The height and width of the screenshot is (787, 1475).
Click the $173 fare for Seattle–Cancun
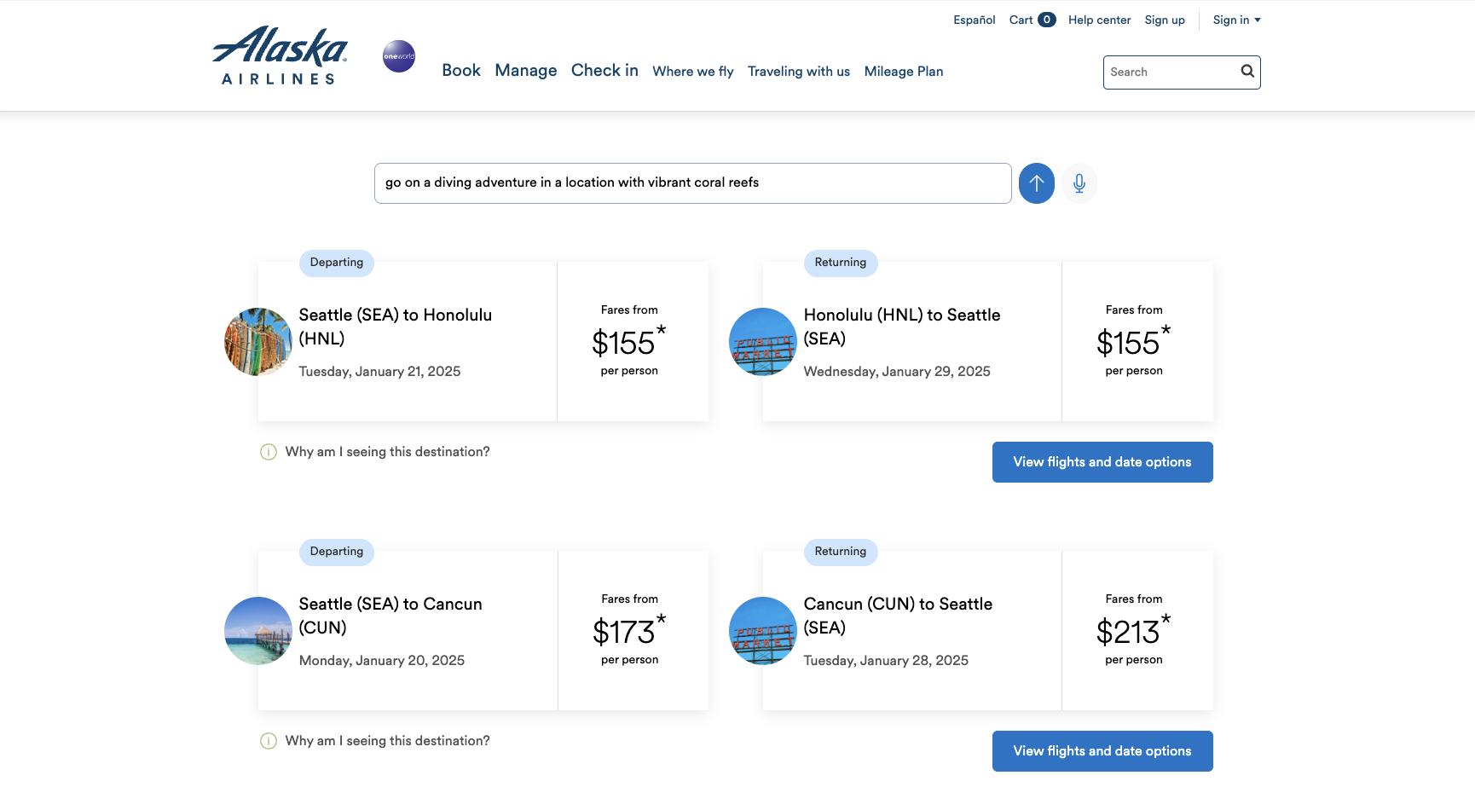coord(629,631)
